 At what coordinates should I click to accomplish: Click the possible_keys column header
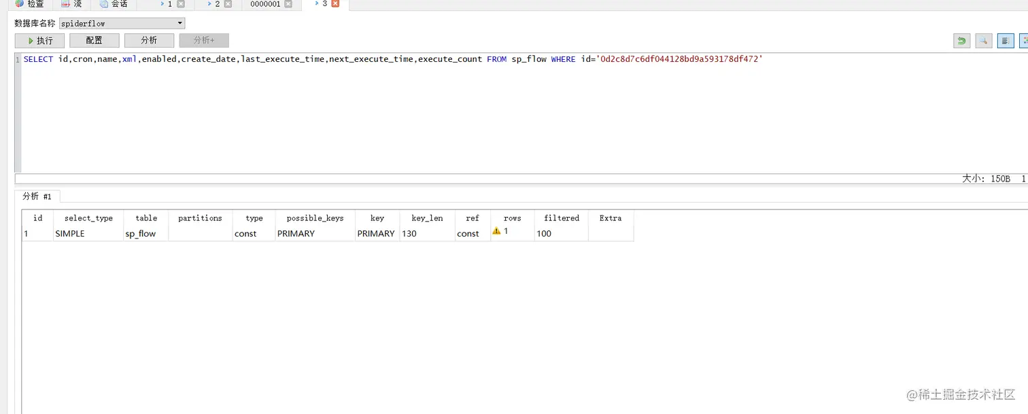tap(315, 218)
